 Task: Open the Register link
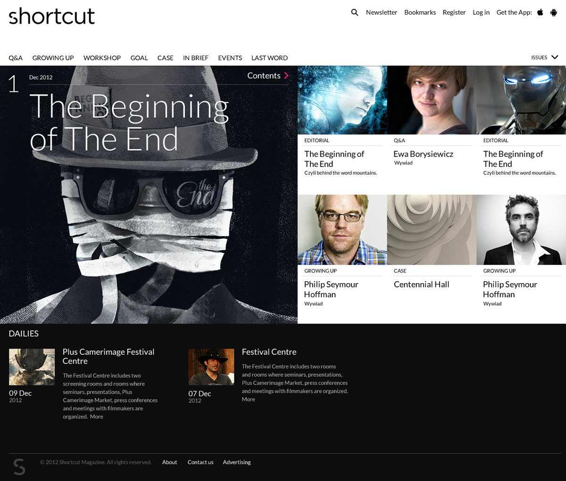[x=454, y=12]
